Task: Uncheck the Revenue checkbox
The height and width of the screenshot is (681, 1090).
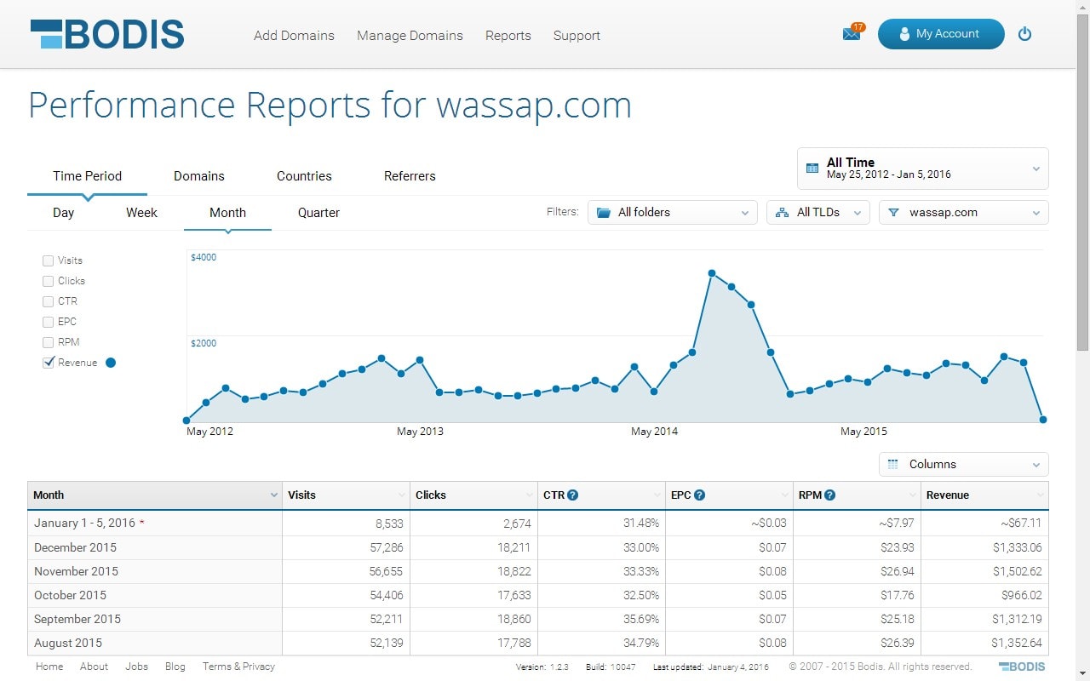Action: point(49,363)
